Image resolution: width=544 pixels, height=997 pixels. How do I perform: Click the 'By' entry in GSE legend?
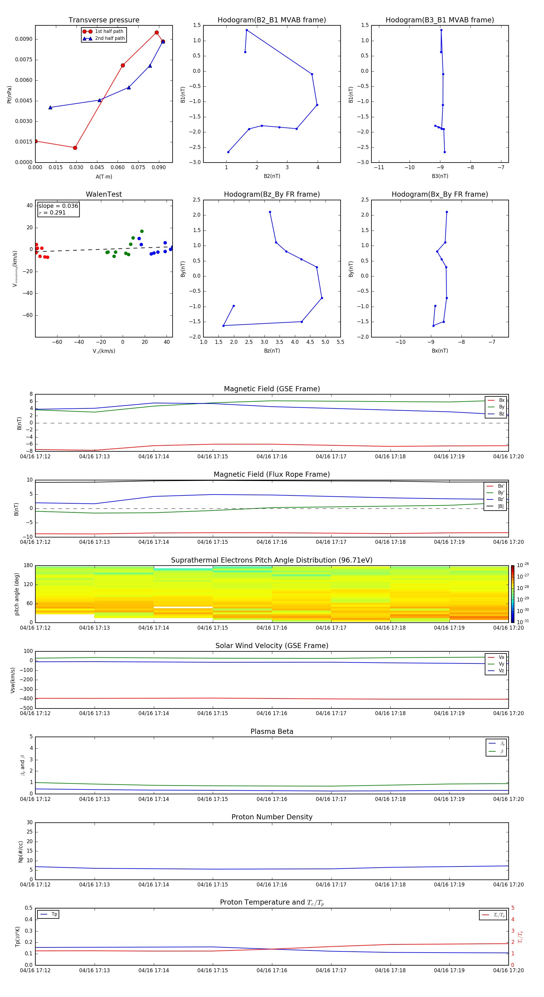[x=496, y=407]
